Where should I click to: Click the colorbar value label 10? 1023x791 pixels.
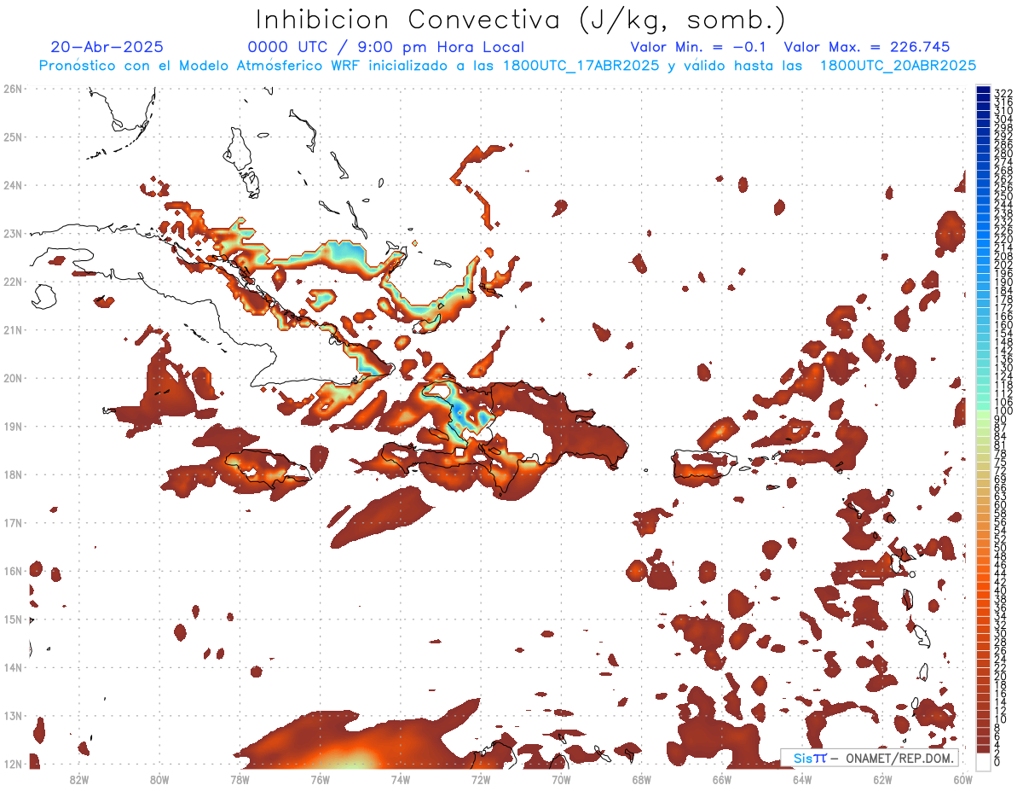point(1001,719)
